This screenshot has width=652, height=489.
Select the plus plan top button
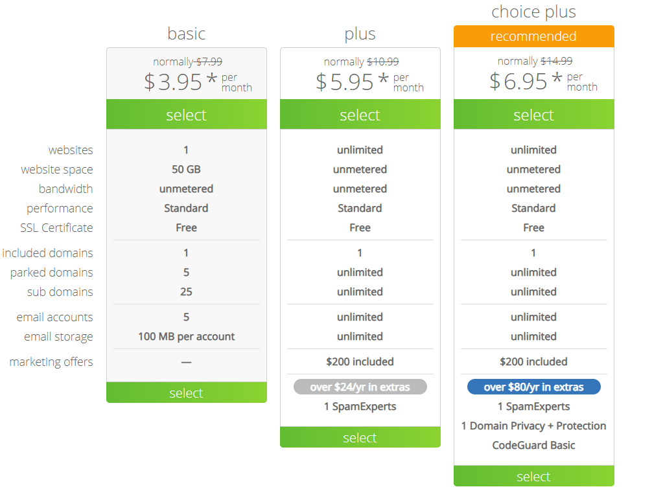pyautogui.click(x=360, y=114)
